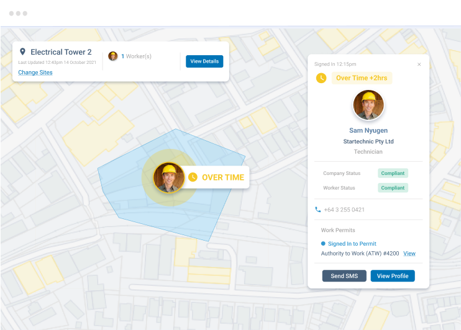Click the Work Permits heading
Image resolution: width=461 pixels, height=330 pixels.
(x=338, y=230)
